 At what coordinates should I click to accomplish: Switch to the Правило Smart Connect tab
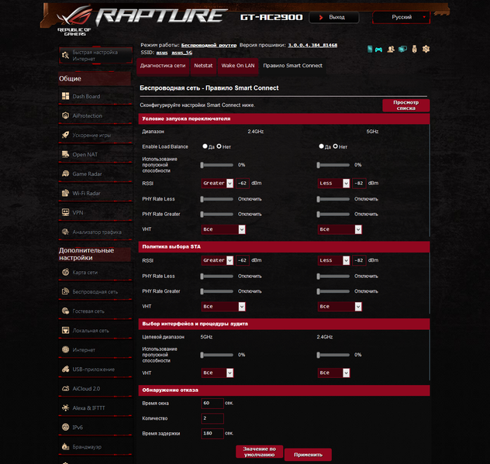coord(292,66)
